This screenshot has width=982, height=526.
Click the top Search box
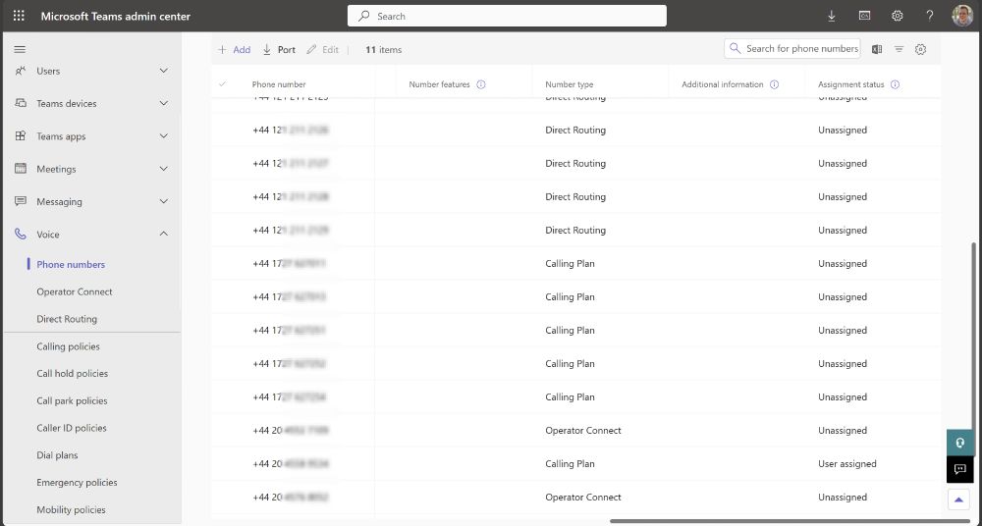point(508,17)
